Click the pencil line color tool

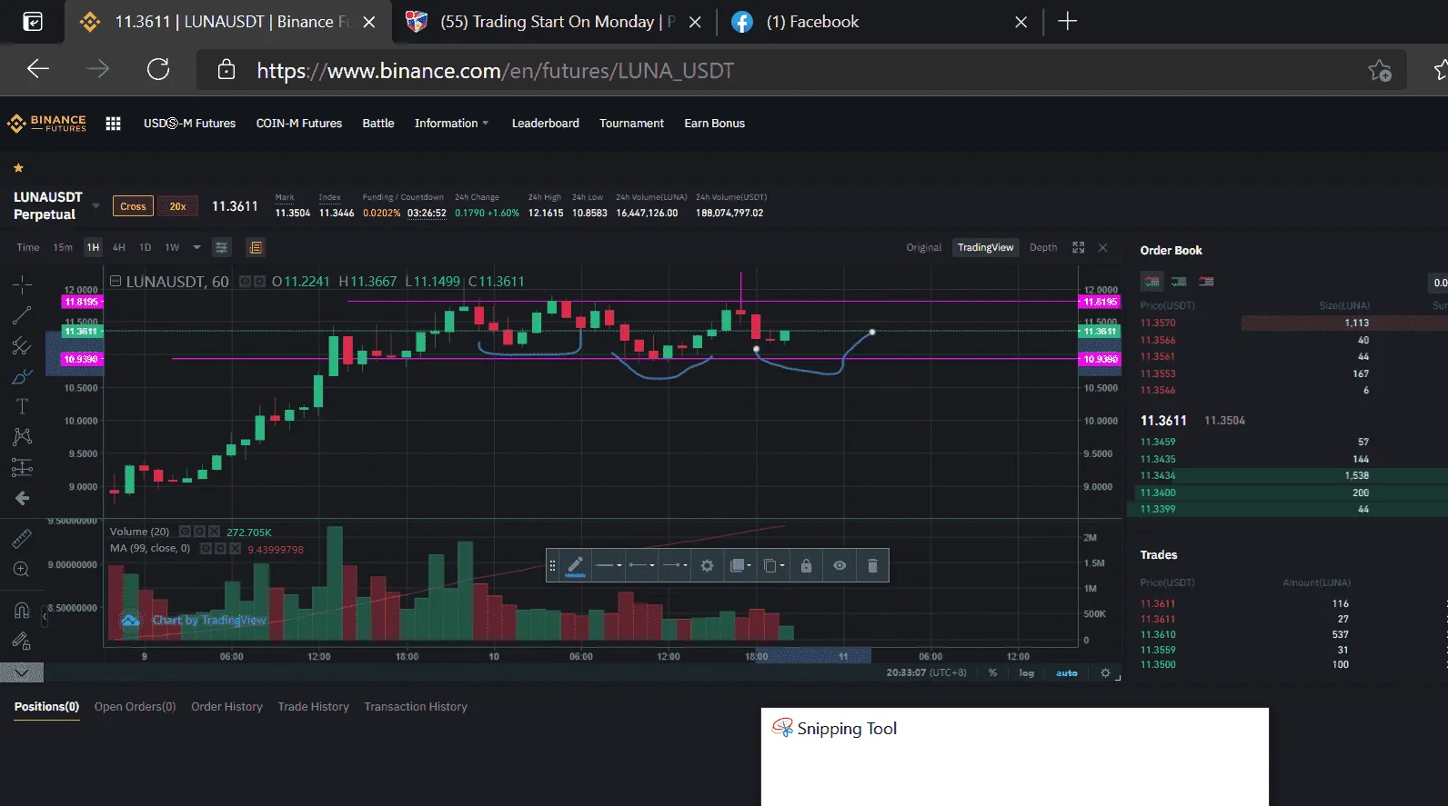click(x=575, y=566)
